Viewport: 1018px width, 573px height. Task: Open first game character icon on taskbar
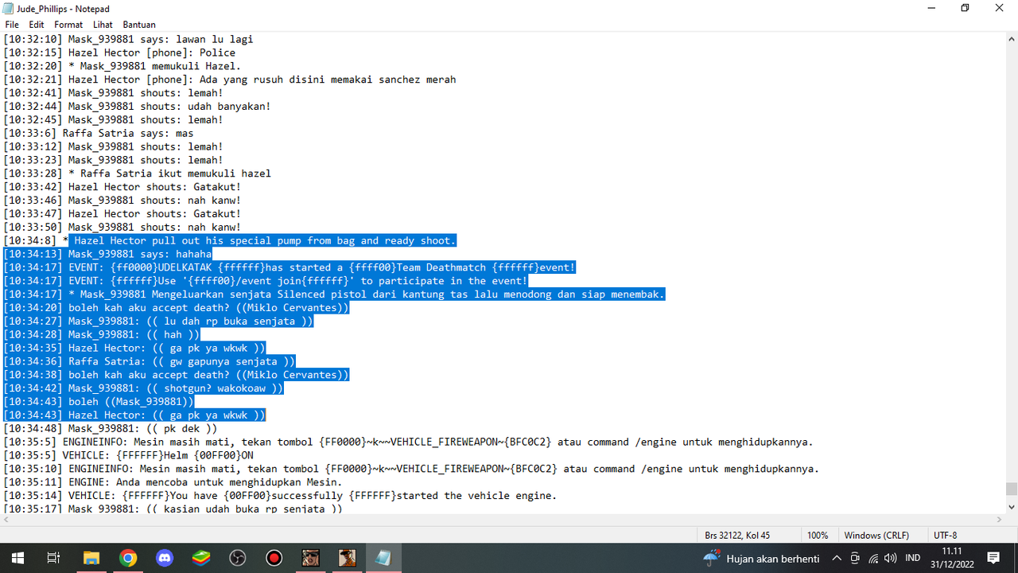[x=311, y=558]
